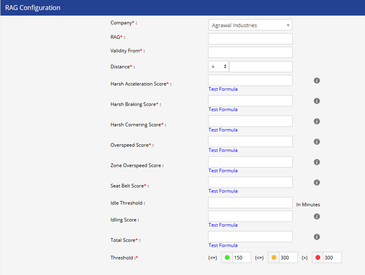Focus the Harsh Acceleration Score field

250,80
